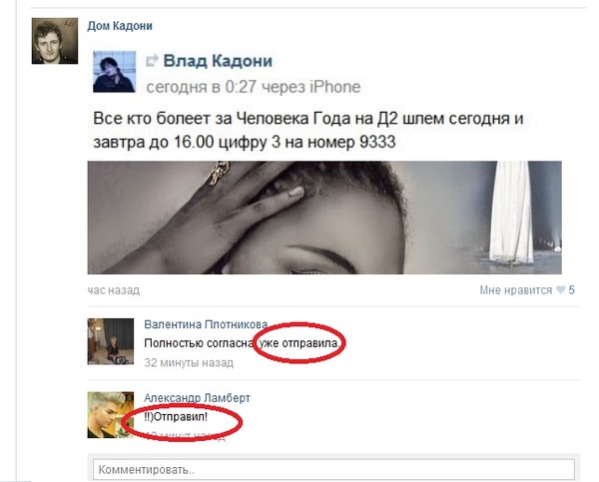The image size is (599, 482).
Task: Click the comment text Полностью согласна
Action: point(199,343)
